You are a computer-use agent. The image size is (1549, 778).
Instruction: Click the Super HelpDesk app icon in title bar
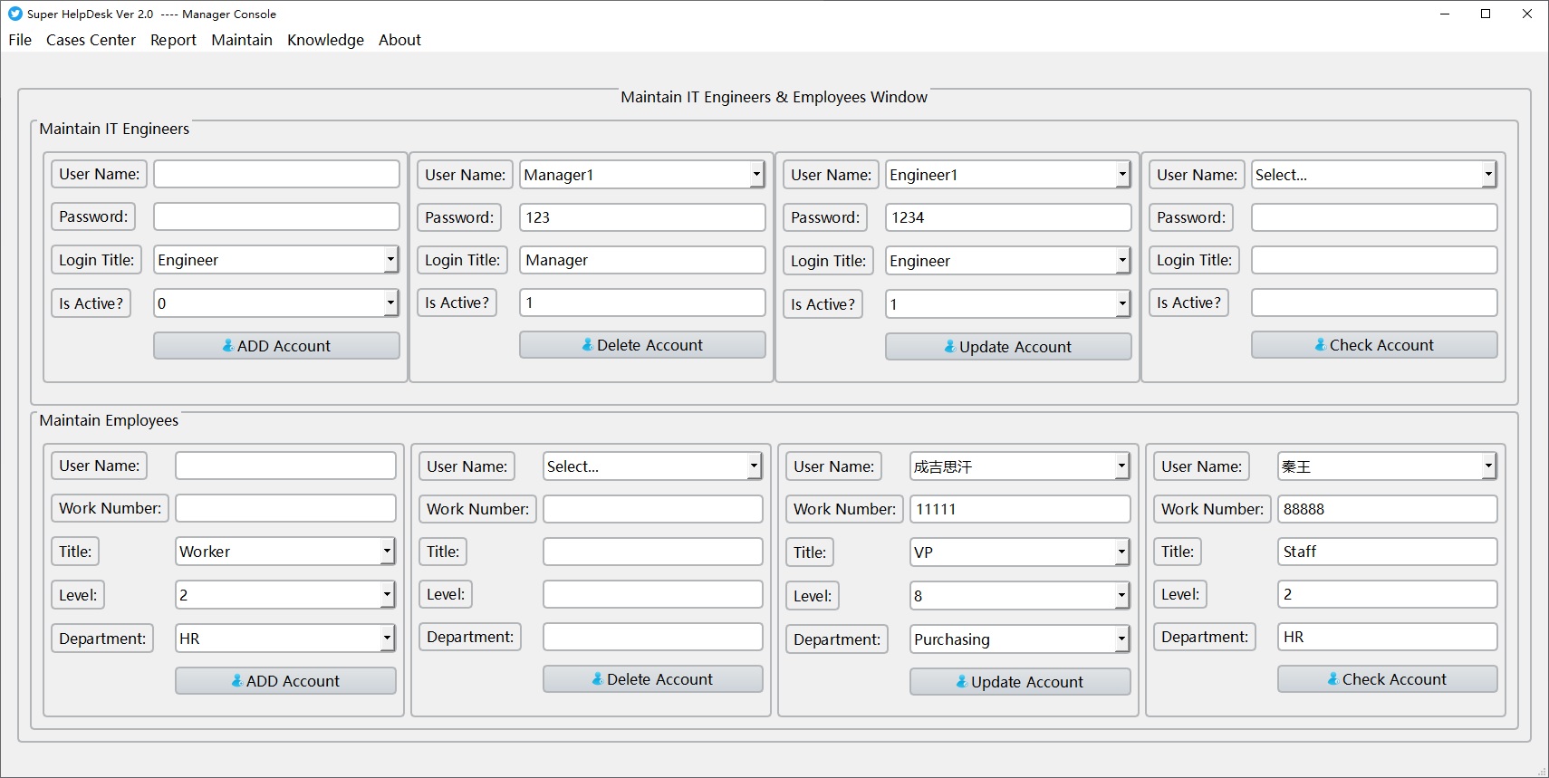14,14
